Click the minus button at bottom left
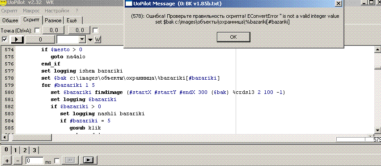The width and height of the screenshot is (381, 166). pyautogui.click(x=18, y=160)
